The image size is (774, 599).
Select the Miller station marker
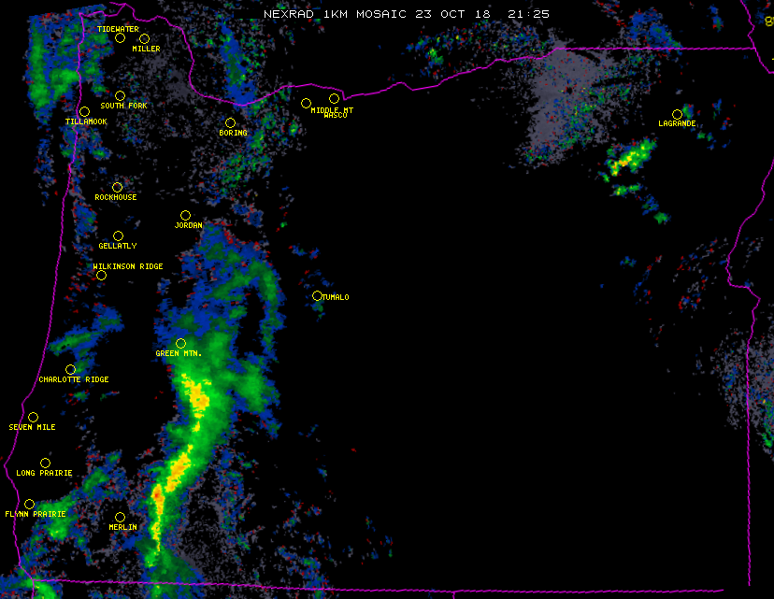[144, 39]
